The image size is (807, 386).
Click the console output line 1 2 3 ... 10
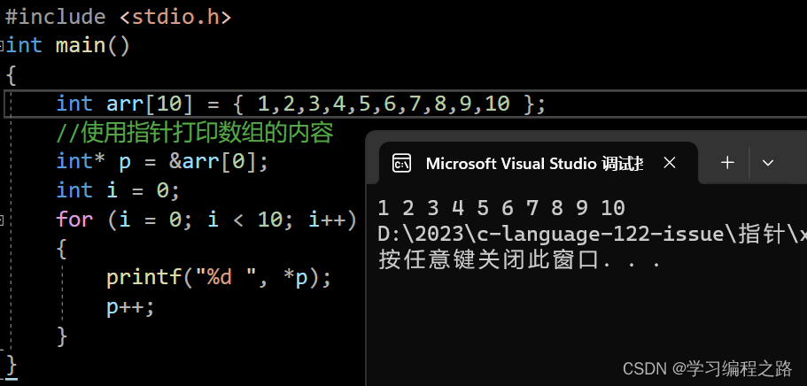(x=501, y=208)
